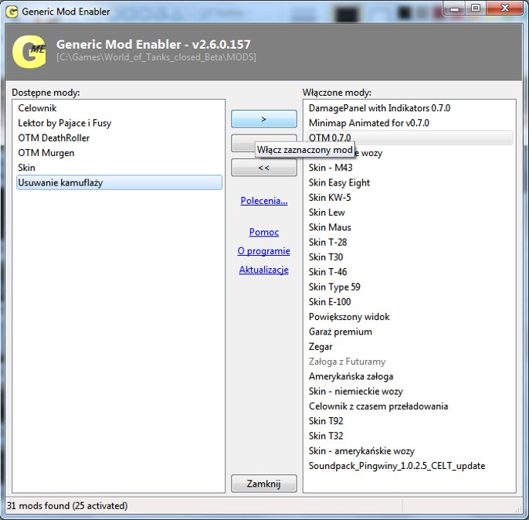
Task: Select Skin Easy Eight mod
Action: tap(410, 182)
